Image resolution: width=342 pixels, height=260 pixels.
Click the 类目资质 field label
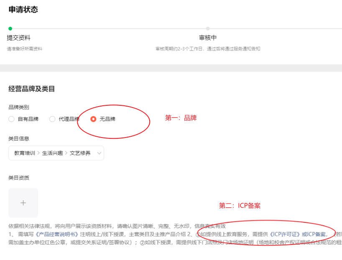(x=19, y=178)
